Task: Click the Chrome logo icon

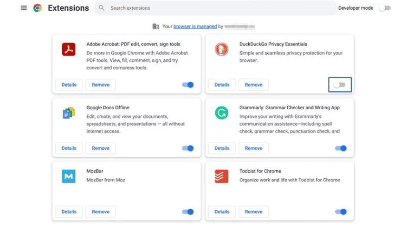Action: (x=38, y=8)
